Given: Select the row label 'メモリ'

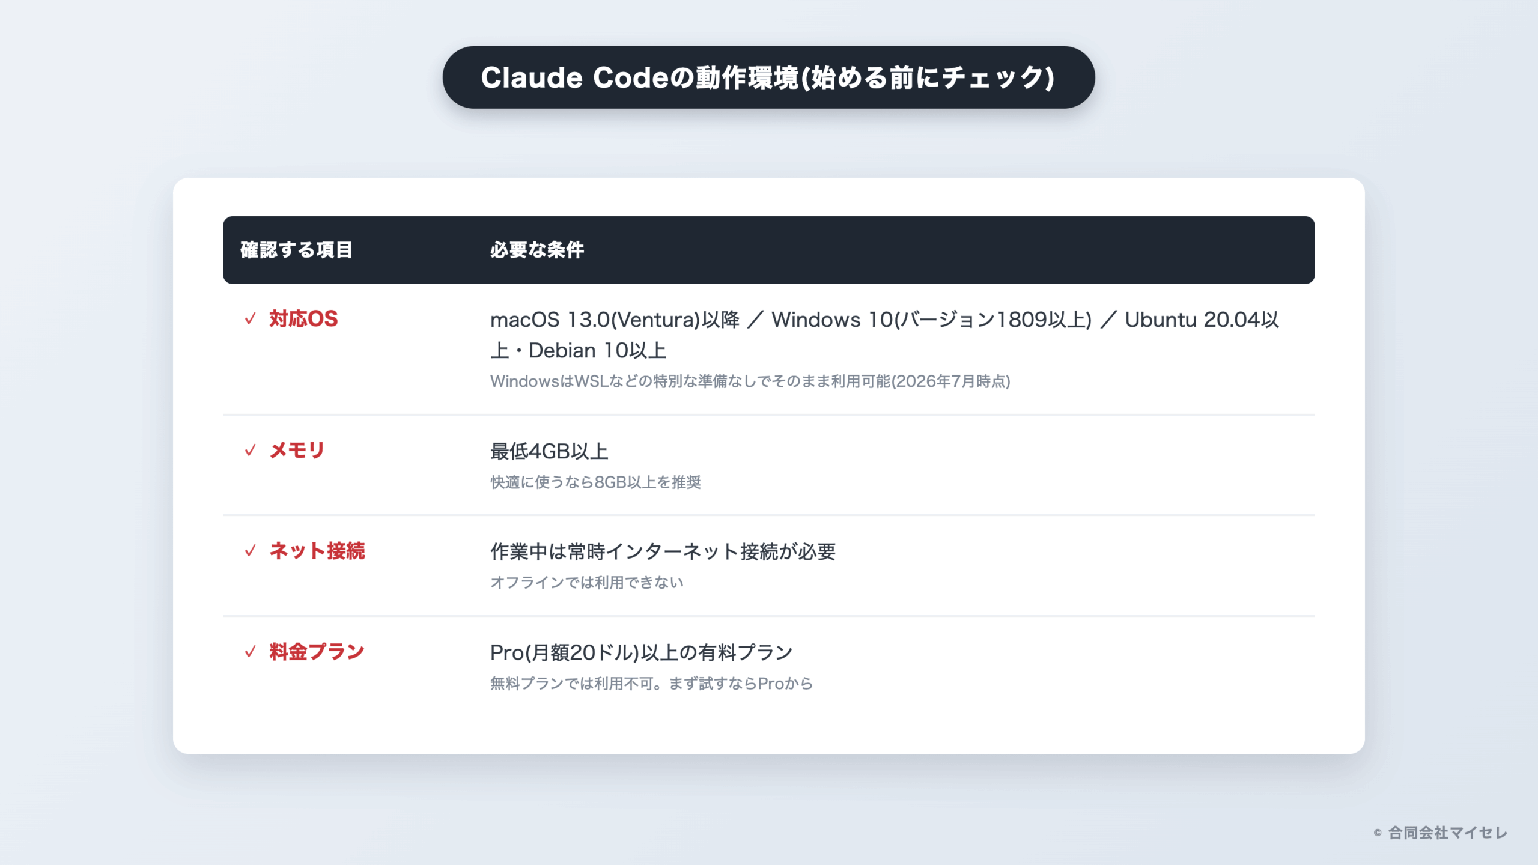Looking at the screenshot, I should pyautogui.click(x=297, y=451).
